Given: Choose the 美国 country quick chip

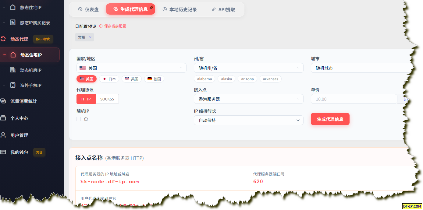Looking at the screenshot, I should [x=87, y=79].
